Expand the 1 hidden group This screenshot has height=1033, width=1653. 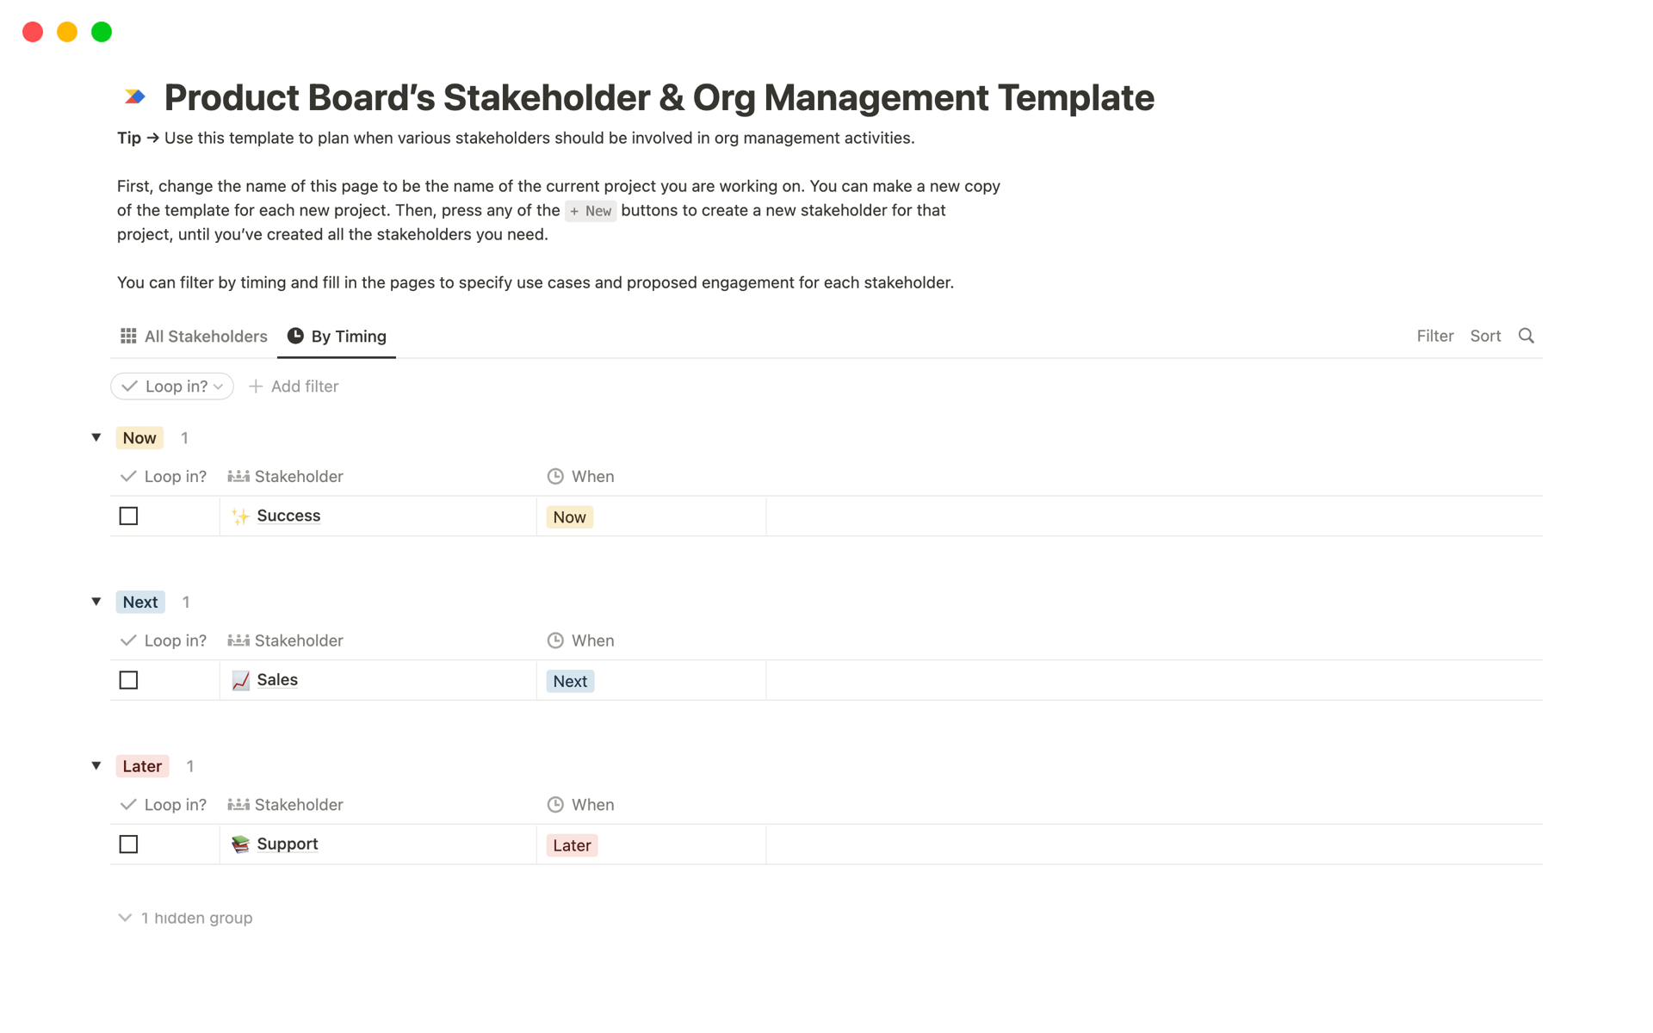pyautogui.click(x=184, y=918)
